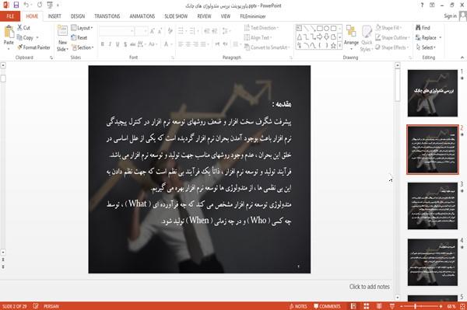Open the DESIGN ribbon tab
This screenshot has height=310, width=467.
tap(78, 16)
